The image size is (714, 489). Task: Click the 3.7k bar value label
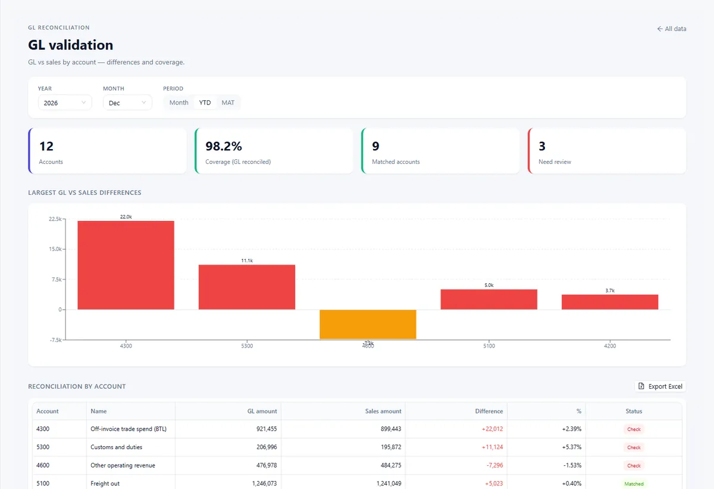point(610,291)
